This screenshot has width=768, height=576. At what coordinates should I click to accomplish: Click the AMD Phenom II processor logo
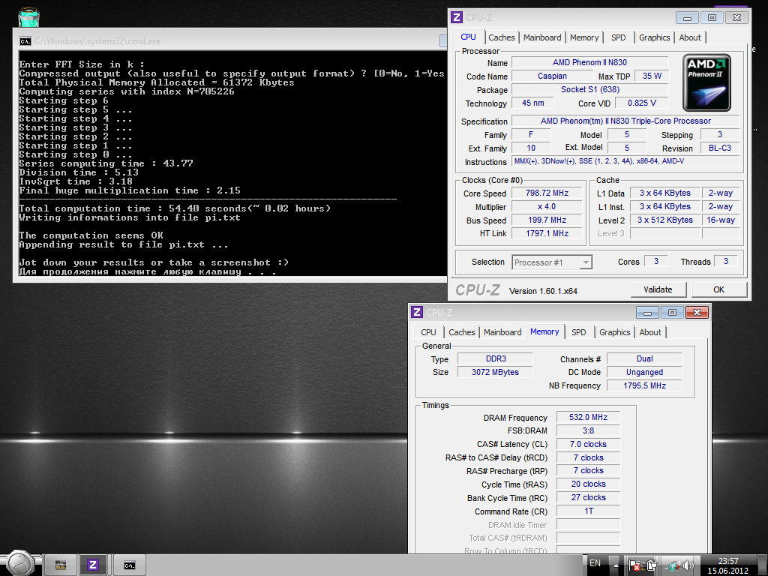706,82
